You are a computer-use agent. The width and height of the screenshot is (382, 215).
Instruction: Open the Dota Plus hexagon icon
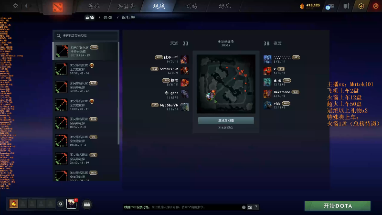tap(361, 6)
